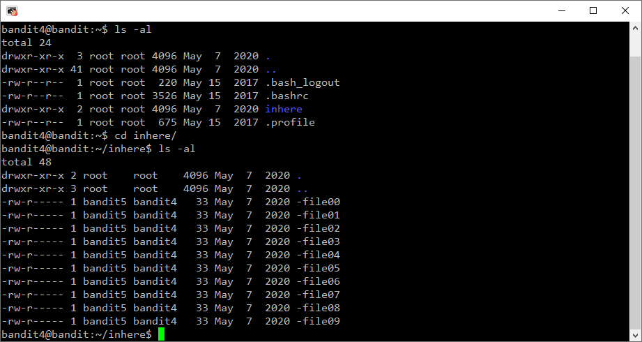
Task: Click the size 675 of .profile
Action: [x=167, y=123]
